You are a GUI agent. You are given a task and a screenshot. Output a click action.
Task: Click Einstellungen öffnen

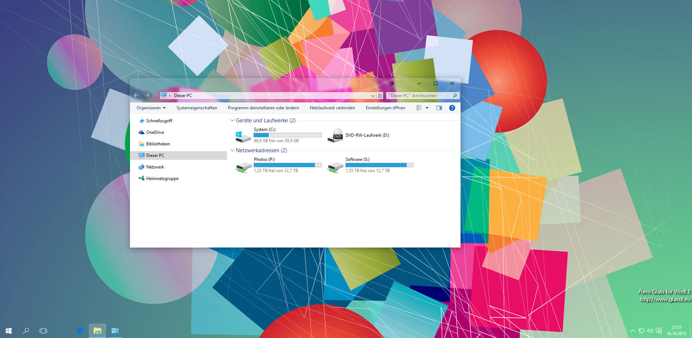pos(385,108)
